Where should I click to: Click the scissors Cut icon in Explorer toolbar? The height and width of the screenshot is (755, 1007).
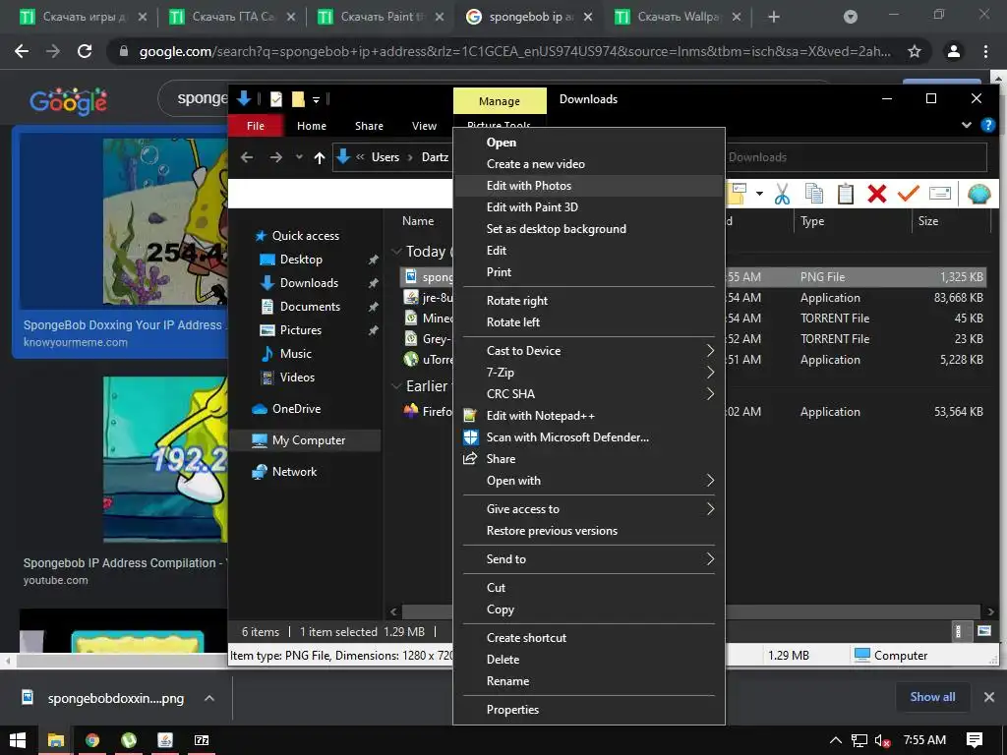click(782, 194)
